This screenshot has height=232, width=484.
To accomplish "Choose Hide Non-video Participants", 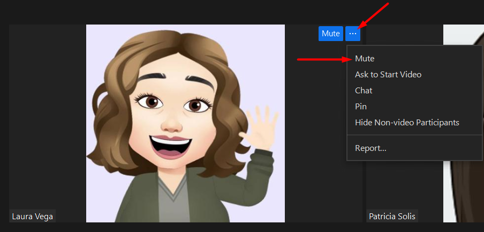I will click(414, 122).
